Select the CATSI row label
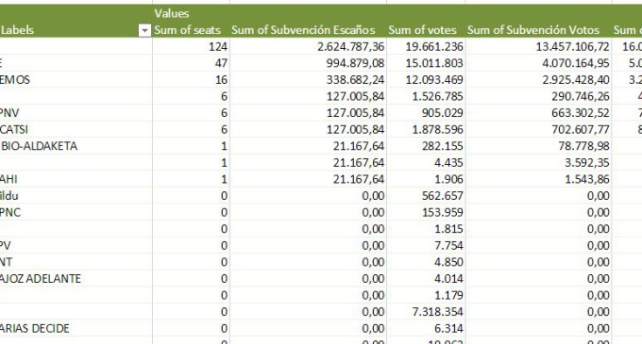Image resolution: width=642 pixels, height=344 pixels. click(x=14, y=129)
